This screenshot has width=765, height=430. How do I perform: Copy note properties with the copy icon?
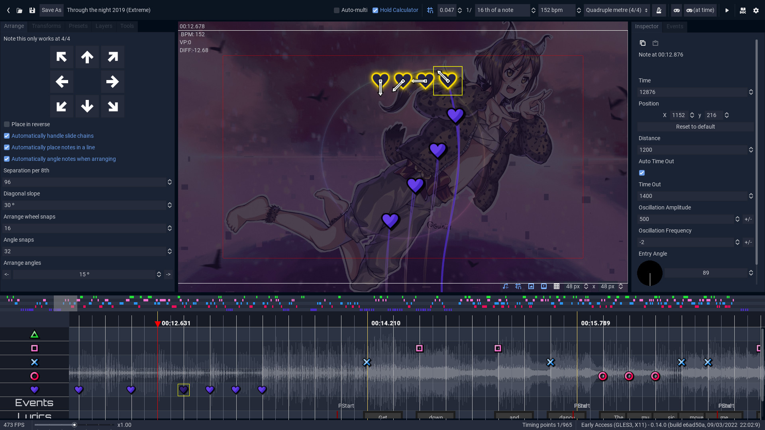[643, 43]
